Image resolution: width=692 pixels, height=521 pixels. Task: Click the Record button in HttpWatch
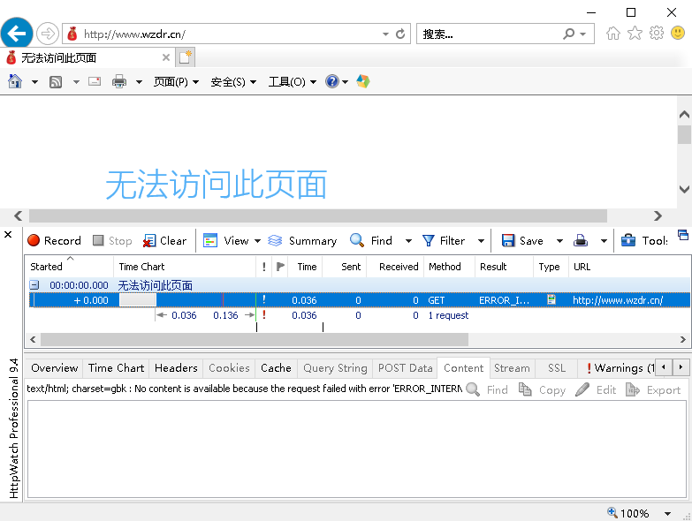54,240
